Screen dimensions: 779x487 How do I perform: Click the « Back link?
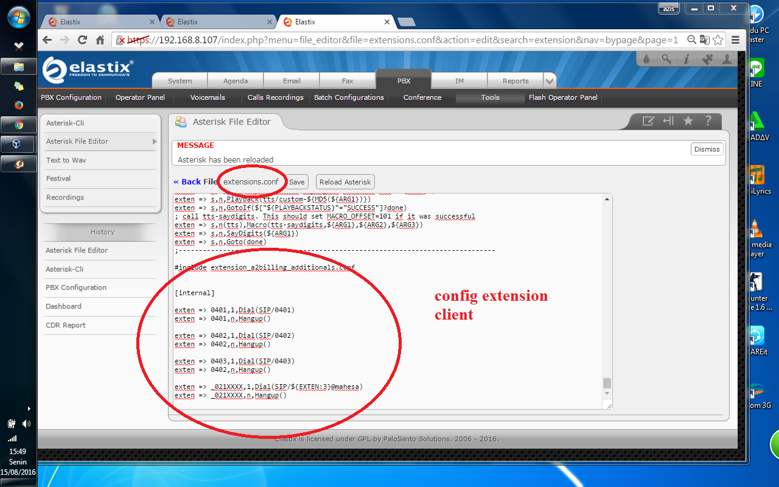187,182
